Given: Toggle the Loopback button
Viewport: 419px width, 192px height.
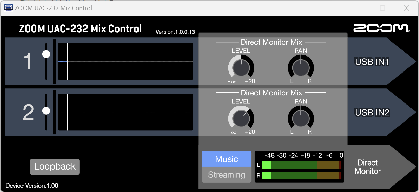Looking at the screenshot, I should (x=55, y=166).
